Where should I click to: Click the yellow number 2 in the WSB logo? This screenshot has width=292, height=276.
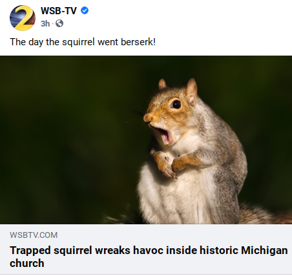(x=24, y=18)
